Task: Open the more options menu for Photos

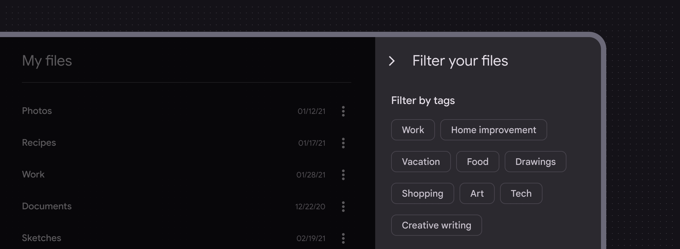Action: pyautogui.click(x=343, y=111)
